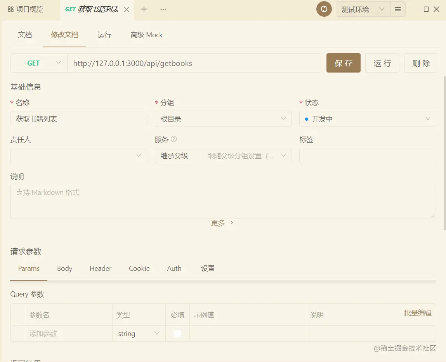
Task: Switch to the 运行 tab
Action: 104,35
